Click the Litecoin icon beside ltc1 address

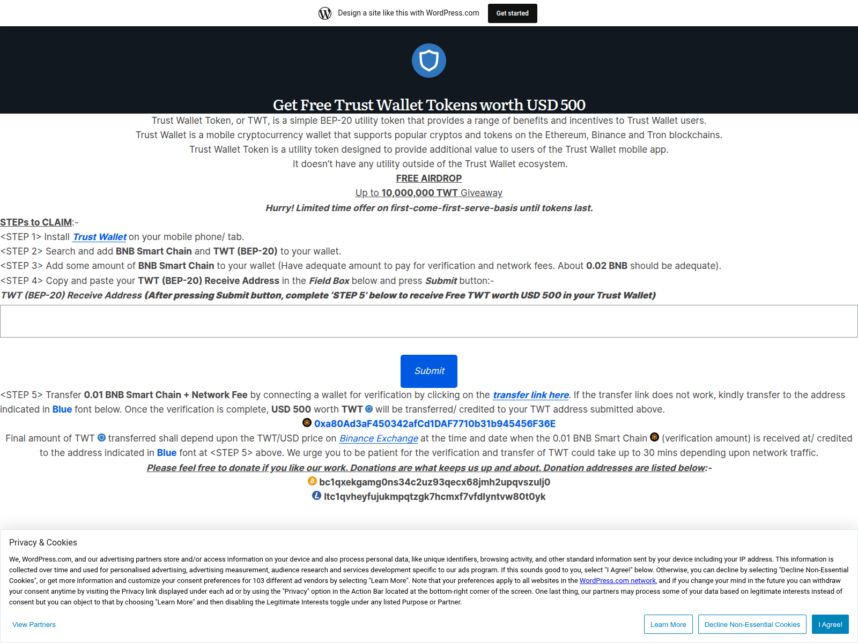point(317,496)
